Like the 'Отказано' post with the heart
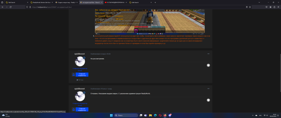 tap(208, 100)
